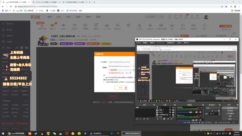Screen dimensions: 242x136
Task: Pop out the 混音器 dock panel
Action: [x=203, y=105]
